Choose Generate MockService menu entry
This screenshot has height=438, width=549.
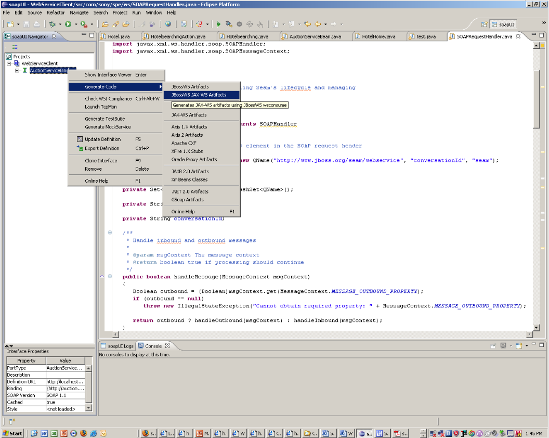tap(116, 127)
